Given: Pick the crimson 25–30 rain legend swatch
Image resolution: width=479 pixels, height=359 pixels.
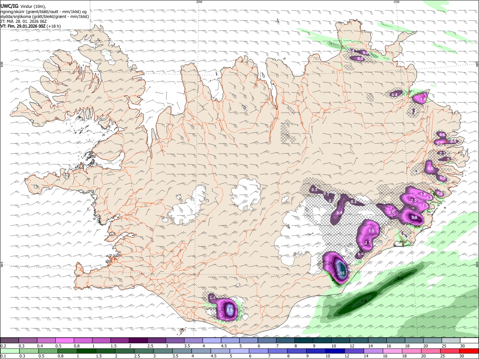Looking at the screenshot, I should [x=449, y=351].
